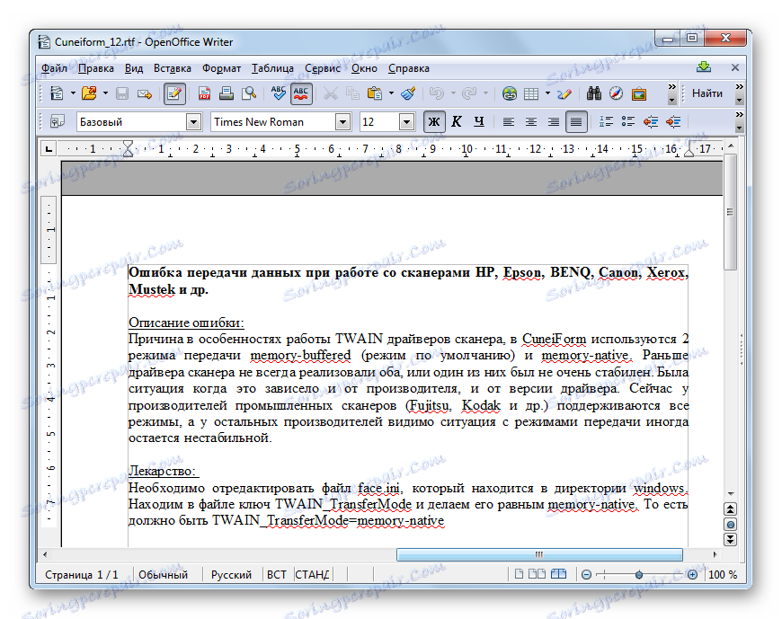Toggle Underline Ч formatting
This screenshot has width=782, height=619.
pyautogui.click(x=479, y=121)
